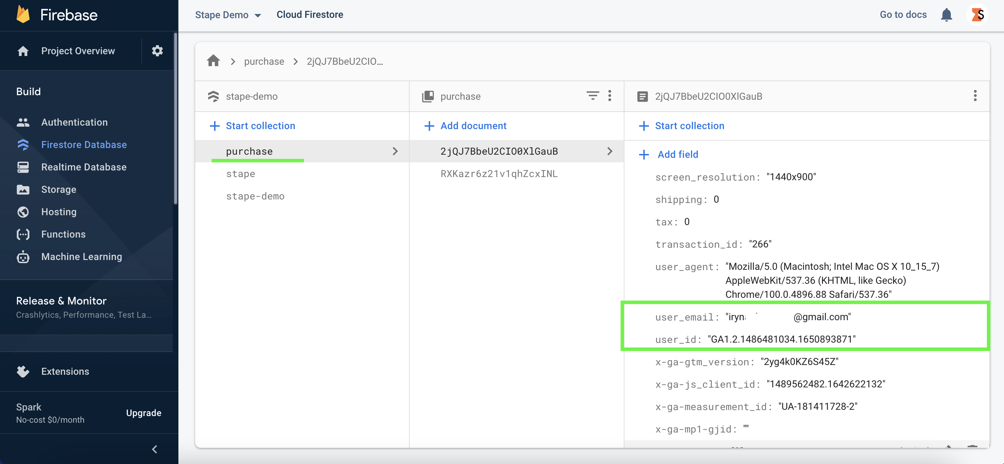The width and height of the screenshot is (1004, 464).
Task: Switch to the Cloud Firestore tab
Action: [x=310, y=14]
